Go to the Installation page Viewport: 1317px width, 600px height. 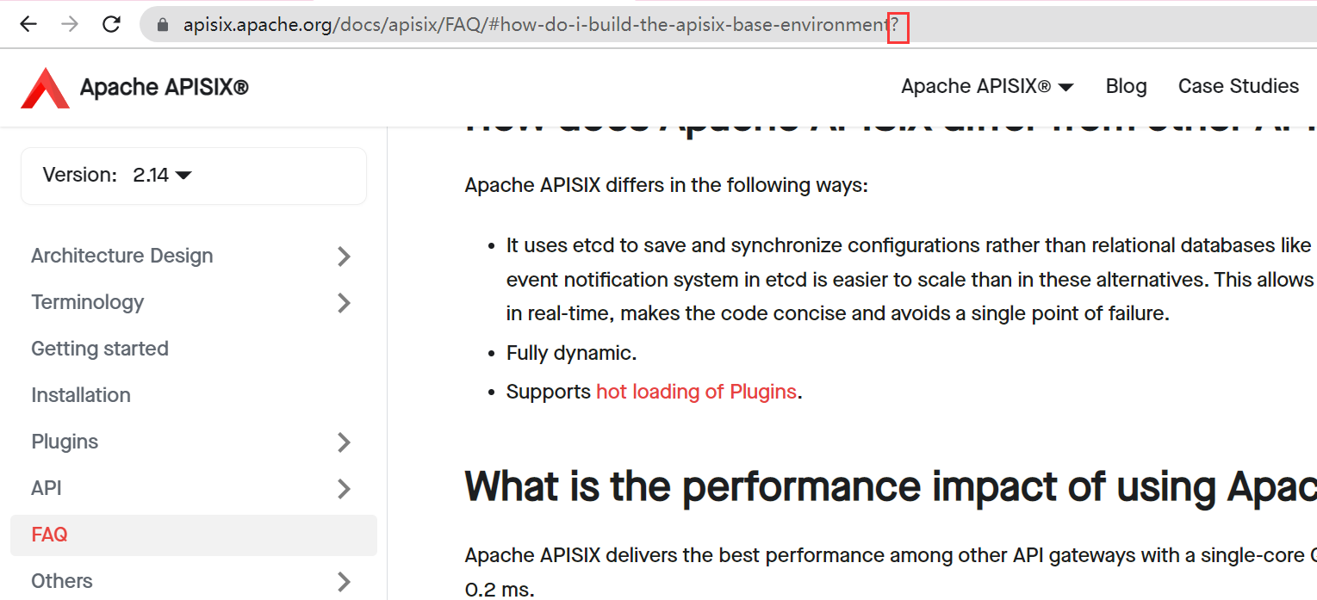(81, 395)
